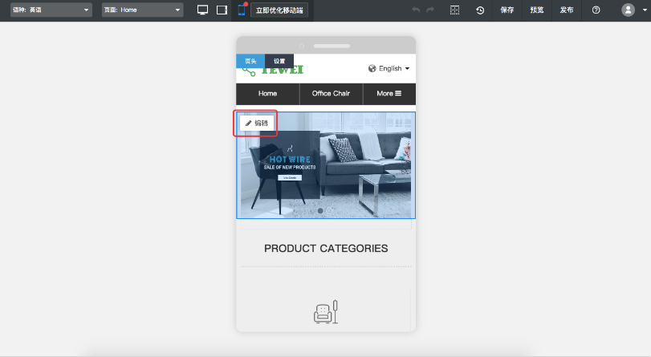Switch to the 页头 tab
The height and width of the screenshot is (357, 651).
point(250,61)
